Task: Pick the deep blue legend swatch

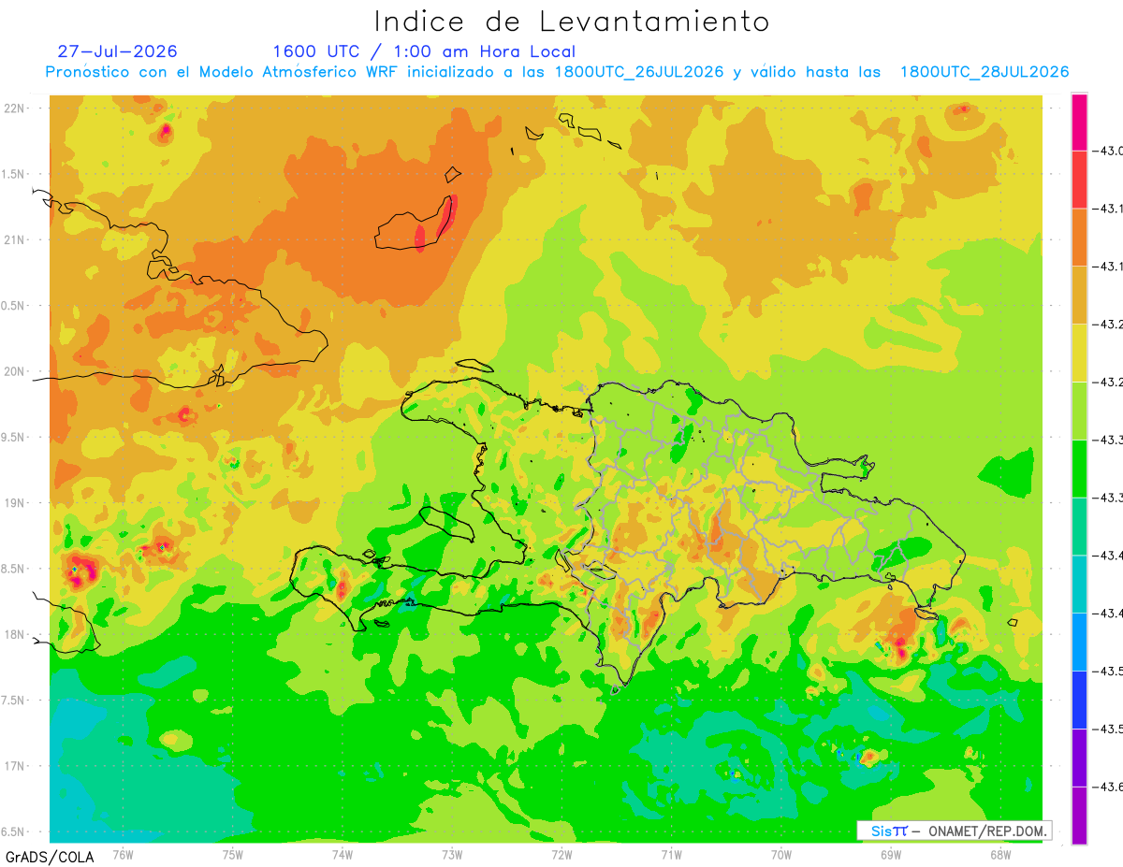Action: [x=1079, y=701]
